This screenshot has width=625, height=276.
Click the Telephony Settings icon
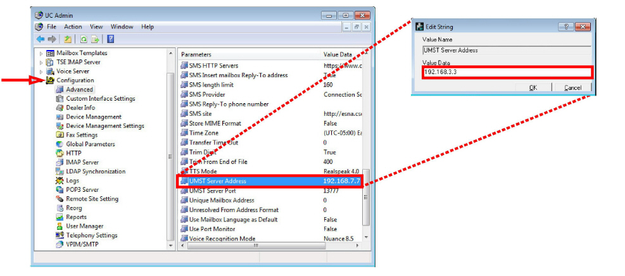(60, 235)
